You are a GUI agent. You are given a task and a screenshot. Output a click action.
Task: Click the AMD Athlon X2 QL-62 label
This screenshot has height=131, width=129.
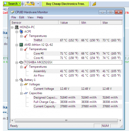pyautogui.click(x=39, y=45)
